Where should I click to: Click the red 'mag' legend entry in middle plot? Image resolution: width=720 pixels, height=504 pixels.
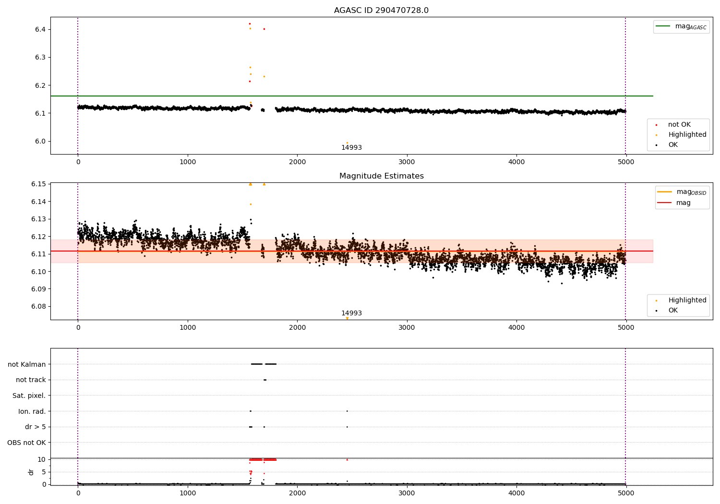[674, 203]
